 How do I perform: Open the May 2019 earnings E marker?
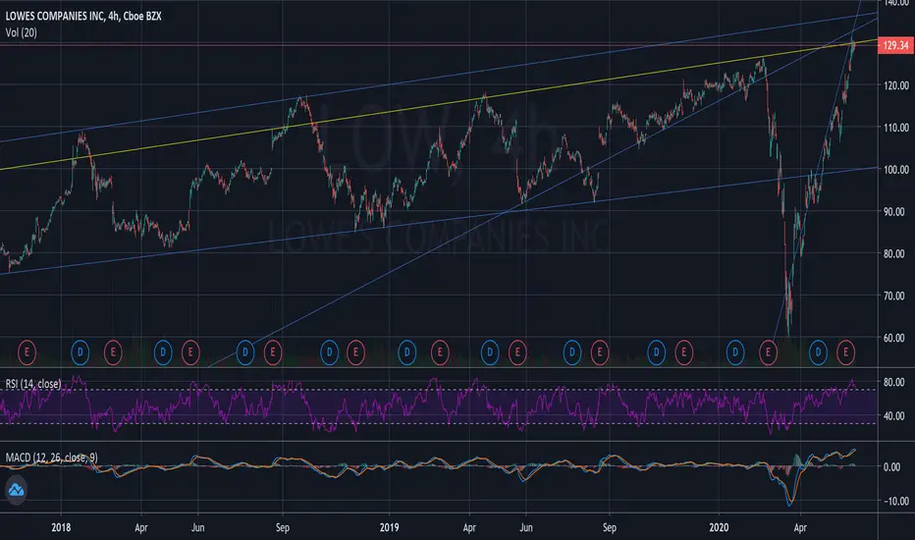point(517,352)
